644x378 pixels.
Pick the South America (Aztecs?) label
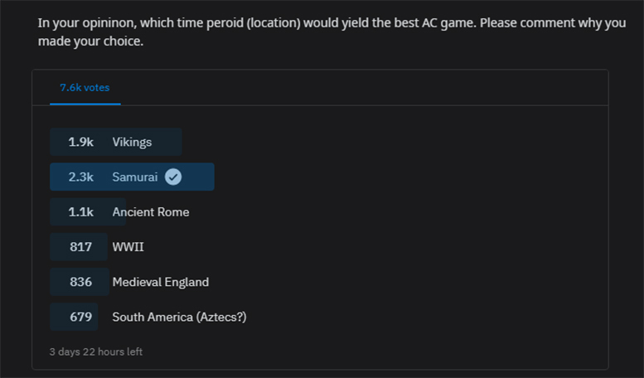pos(180,317)
